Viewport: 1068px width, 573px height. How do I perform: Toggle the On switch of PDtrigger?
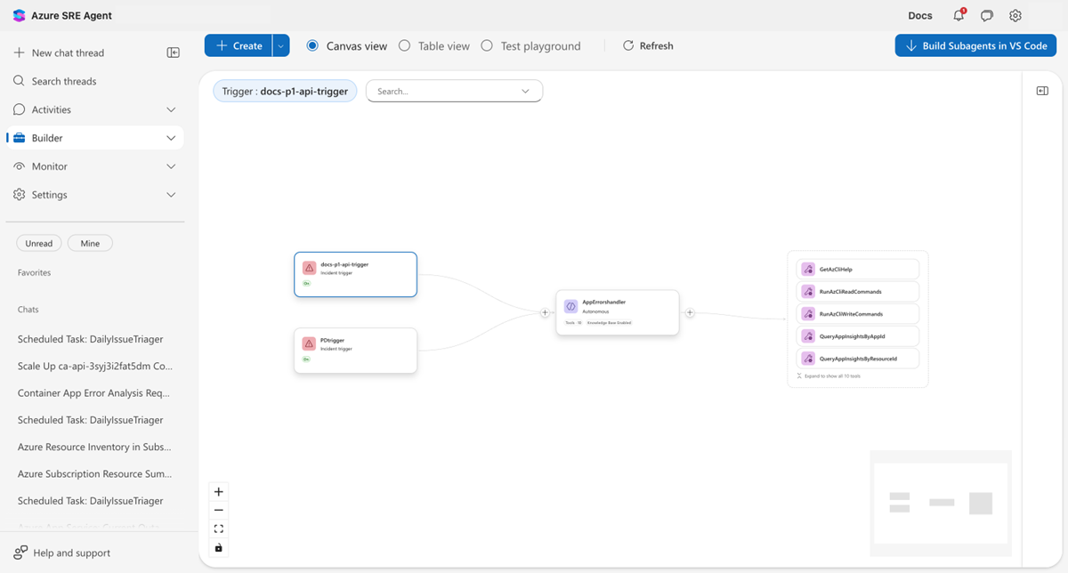point(306,359)
